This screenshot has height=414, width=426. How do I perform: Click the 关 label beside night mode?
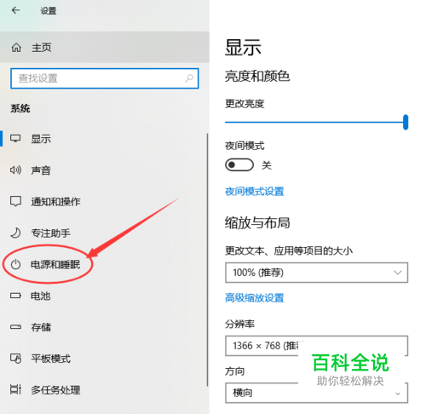point(267,165)
